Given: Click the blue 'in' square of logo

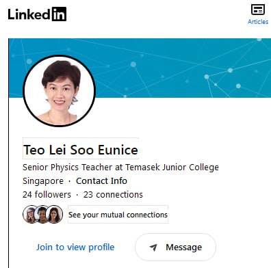Looking at the screenshot, I should click(59, 14).
